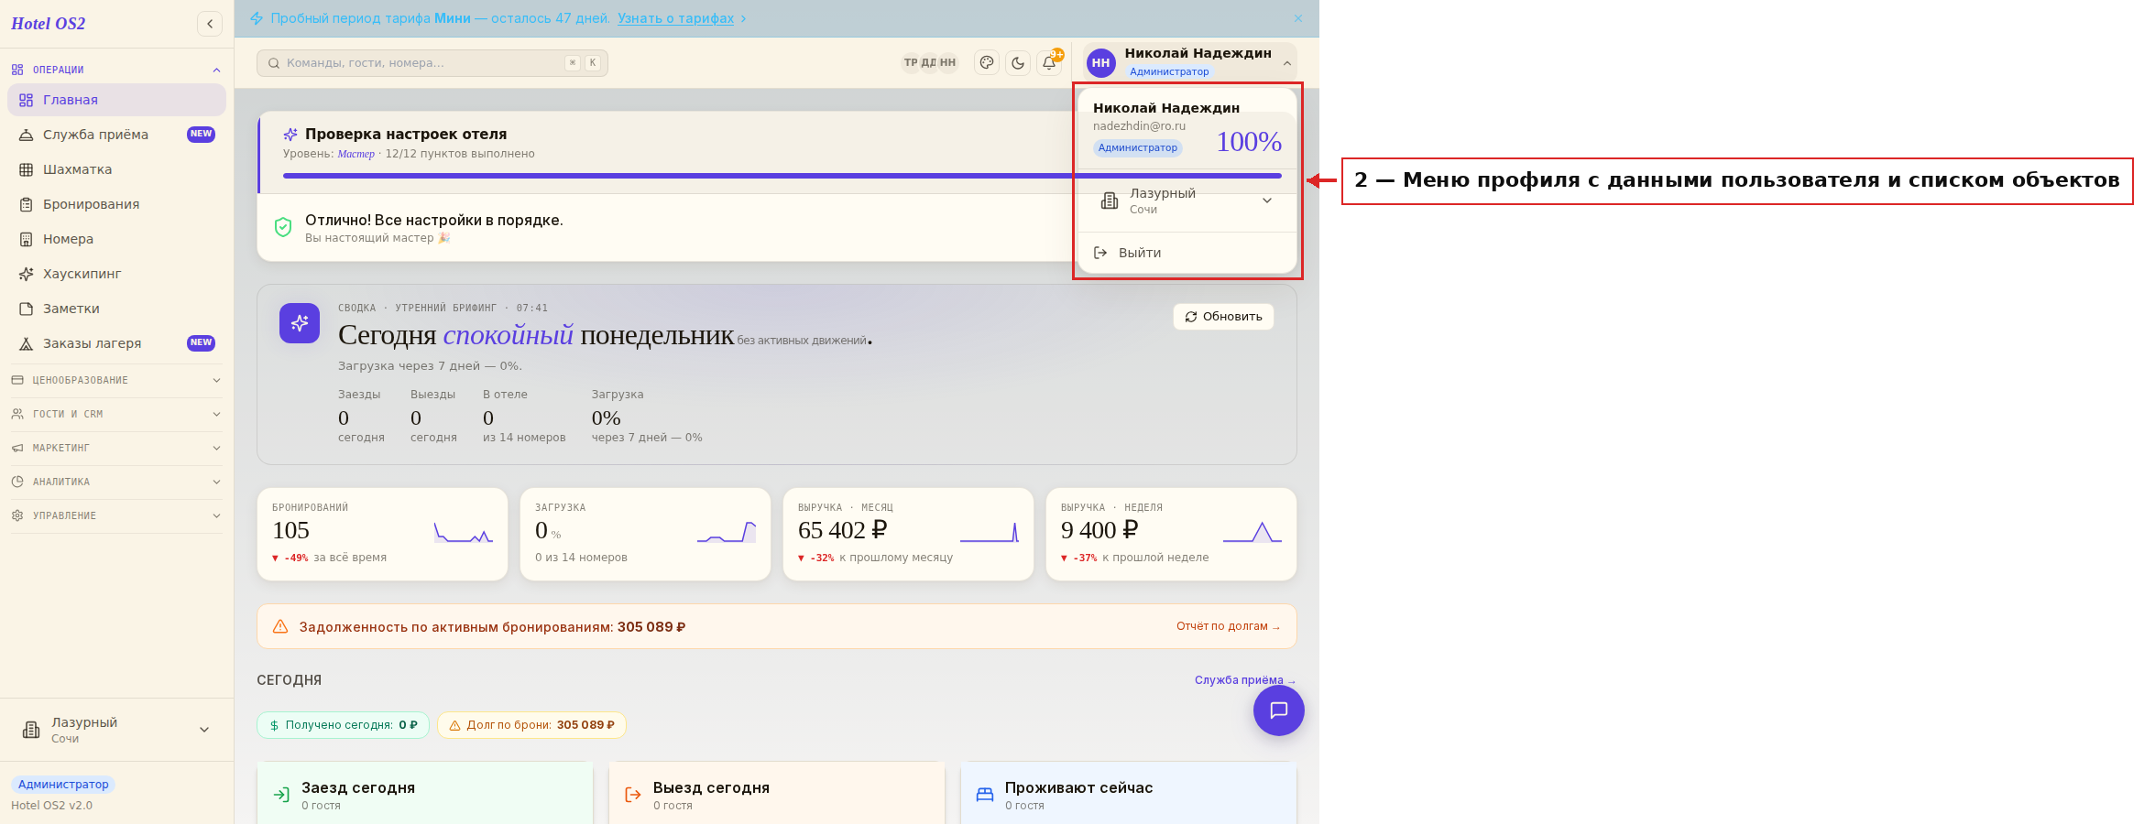Open the Заезд сегодня card
This screenshot has height=824, width=2155.
(x=425, y=794)
